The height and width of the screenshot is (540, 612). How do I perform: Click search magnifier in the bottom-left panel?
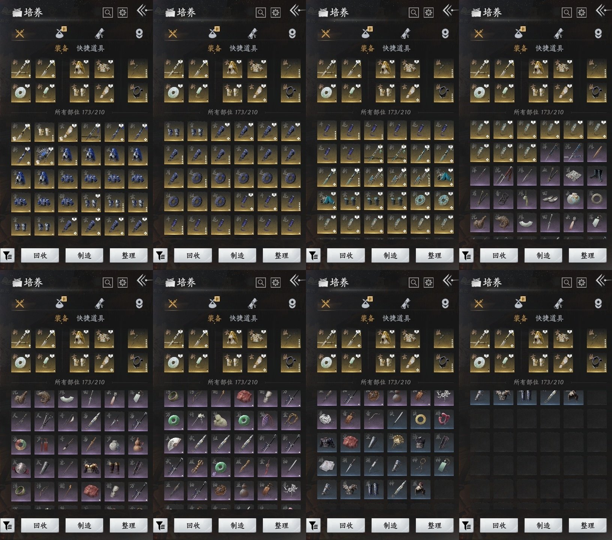[108, 282]
